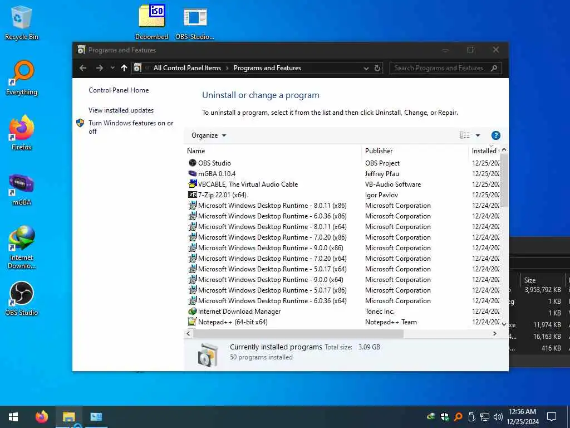The width and height of the screenshot is (570, 428).
Task: Expand the Organize dropdown menu
Action: (x=209, y=135)
